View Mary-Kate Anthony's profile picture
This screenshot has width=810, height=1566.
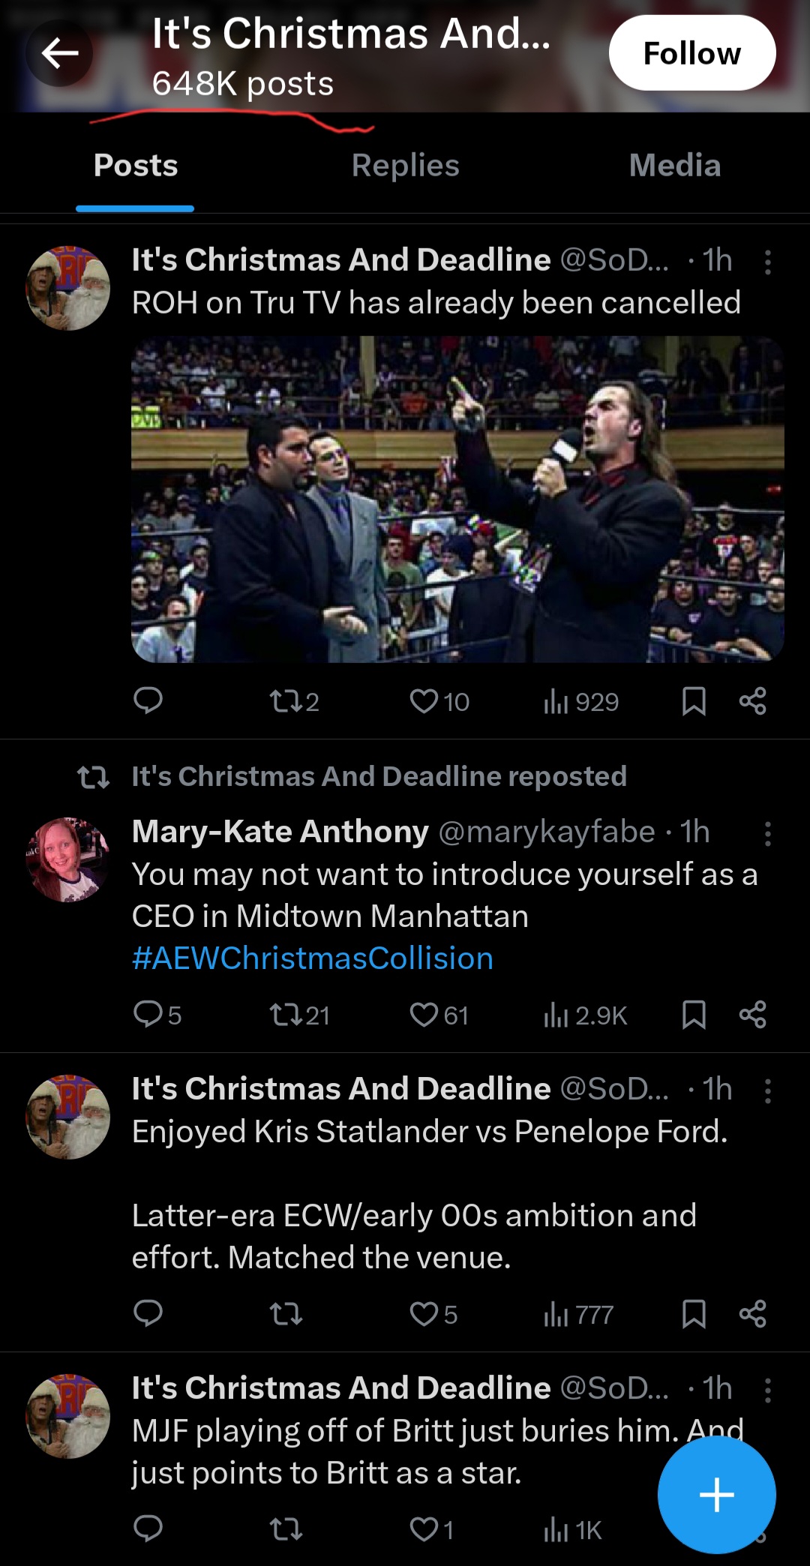coord(68,859)
